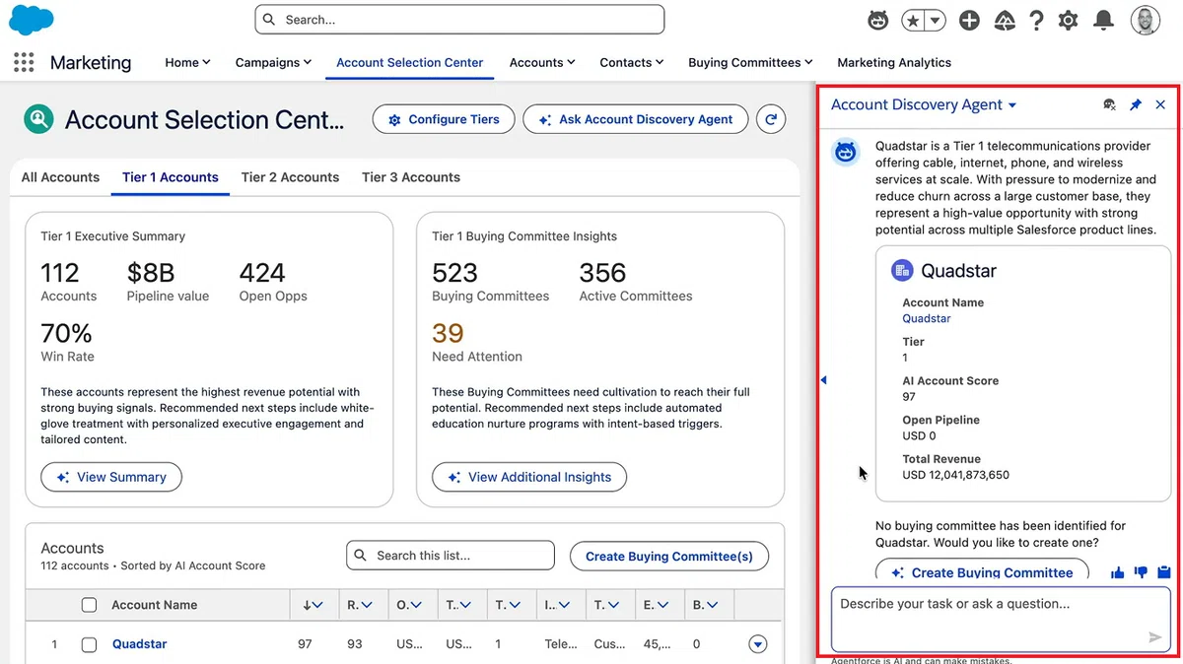Click the Configure Tiers button
Image resolution: width=1183 pixels, height=664 pixels.
[444, 119]
